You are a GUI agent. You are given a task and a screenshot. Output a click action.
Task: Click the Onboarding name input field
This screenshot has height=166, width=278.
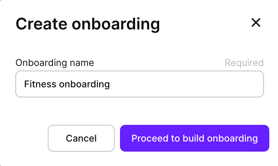(140, 84)
